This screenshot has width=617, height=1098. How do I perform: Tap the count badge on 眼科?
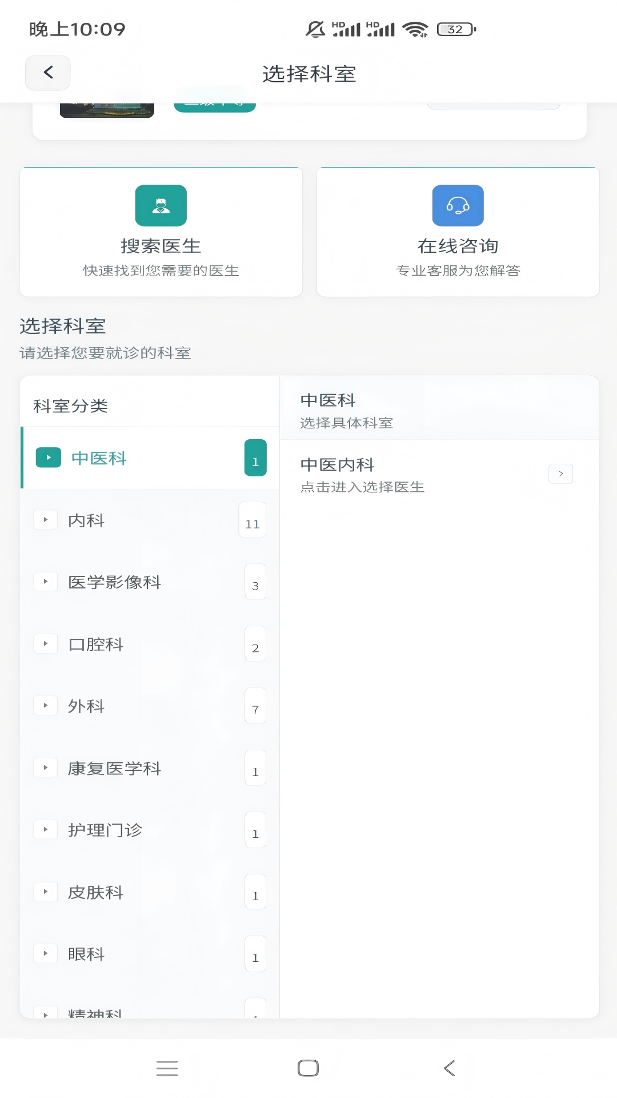255,953
